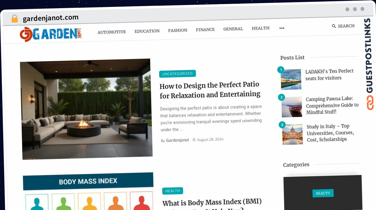Click the Pawna Lake boat thumbnail
The image size is (376, 210).
tap(292, 107)
